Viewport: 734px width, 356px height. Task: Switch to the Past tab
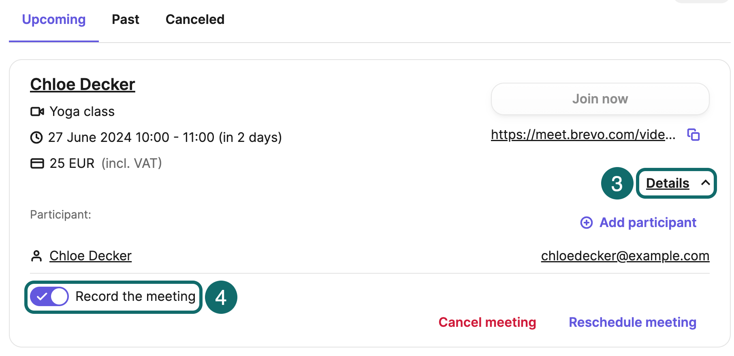point(126,19)
